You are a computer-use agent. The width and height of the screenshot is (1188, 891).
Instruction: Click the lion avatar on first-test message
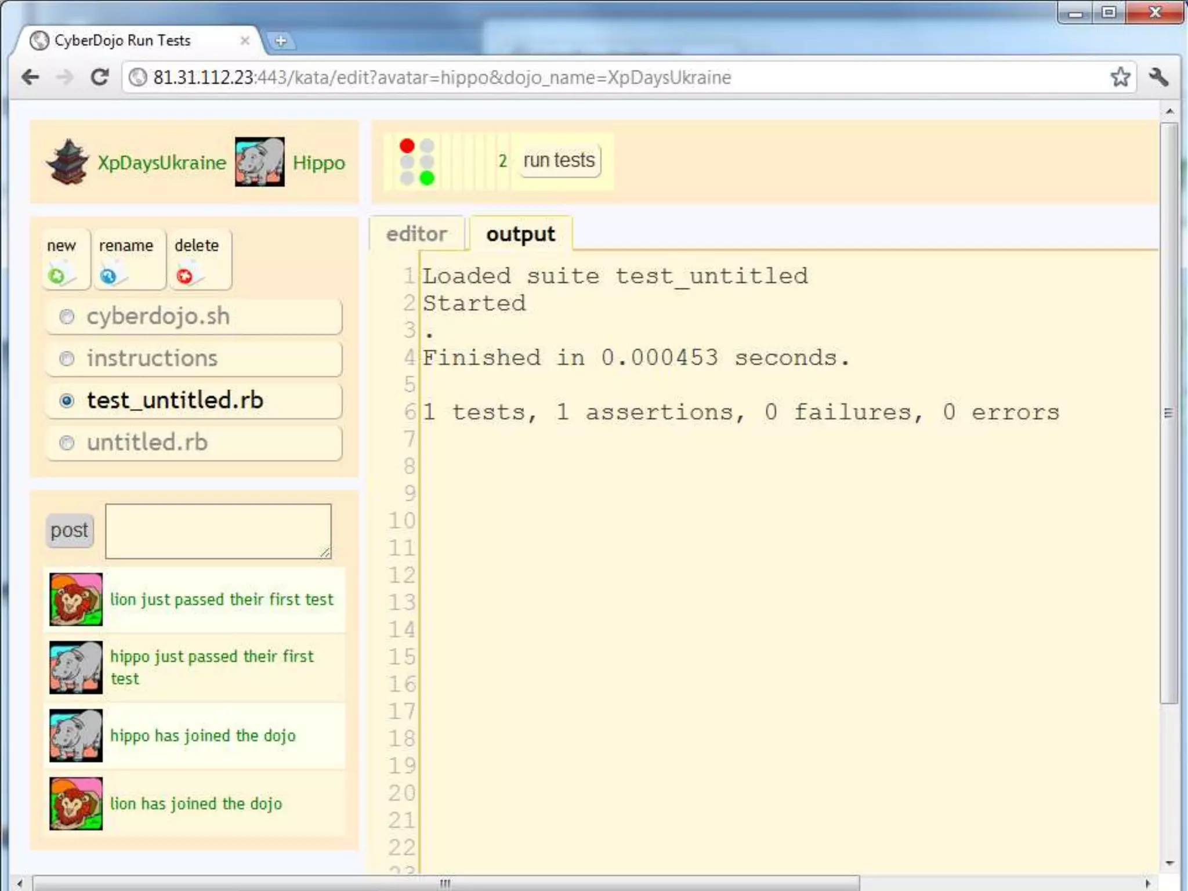[76, 599]
